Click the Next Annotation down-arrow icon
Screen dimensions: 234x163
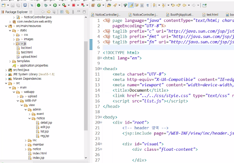[155, 5]
